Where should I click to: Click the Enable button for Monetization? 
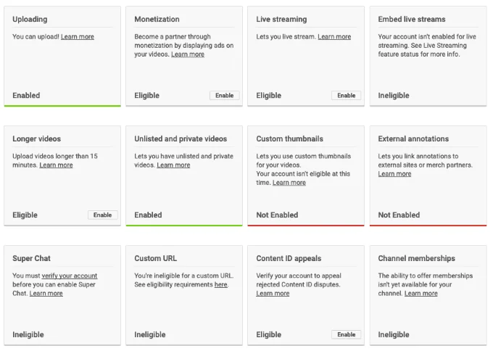click(225, 96)
